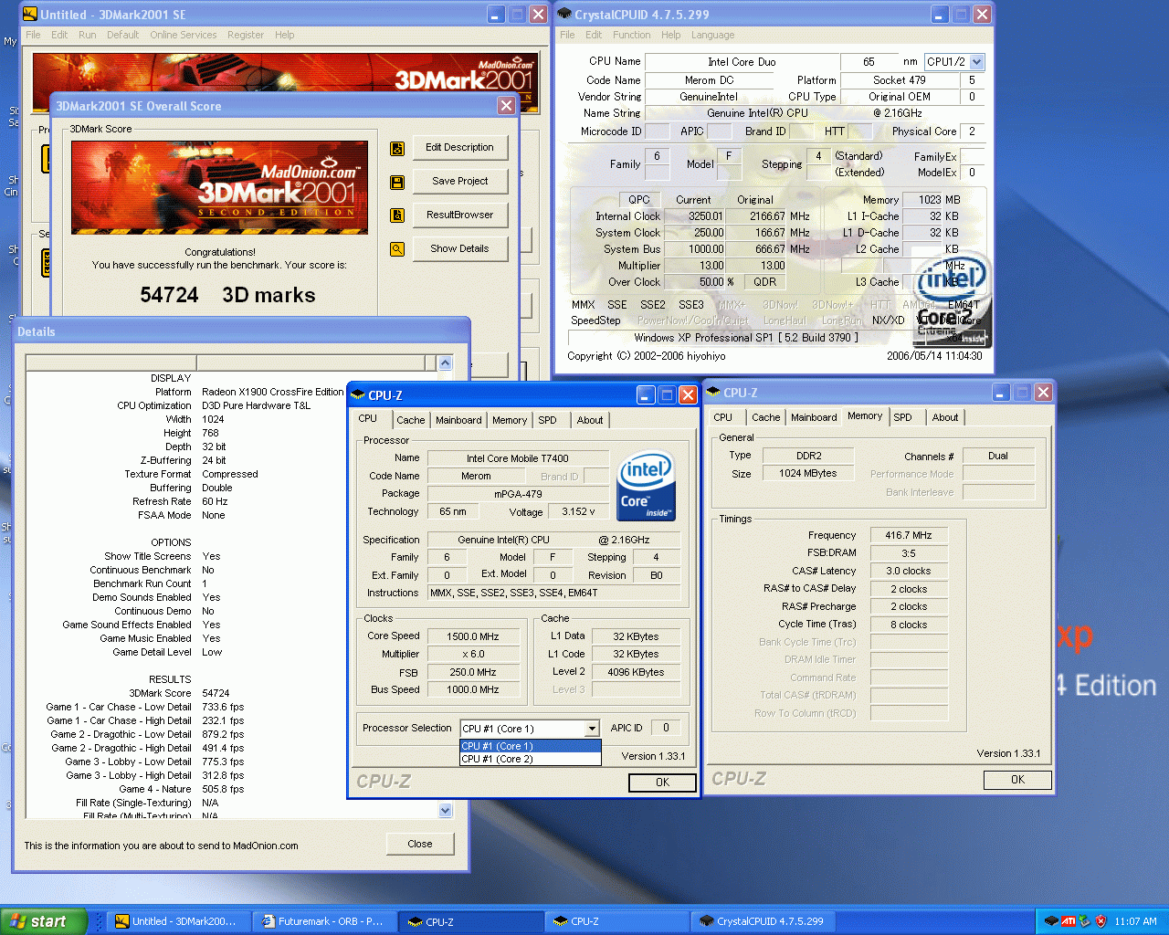This screenshot has height=935, width=1169.
Task: Click the 3DMark2001 Second Edition score banner
Action: coord(219,188)
